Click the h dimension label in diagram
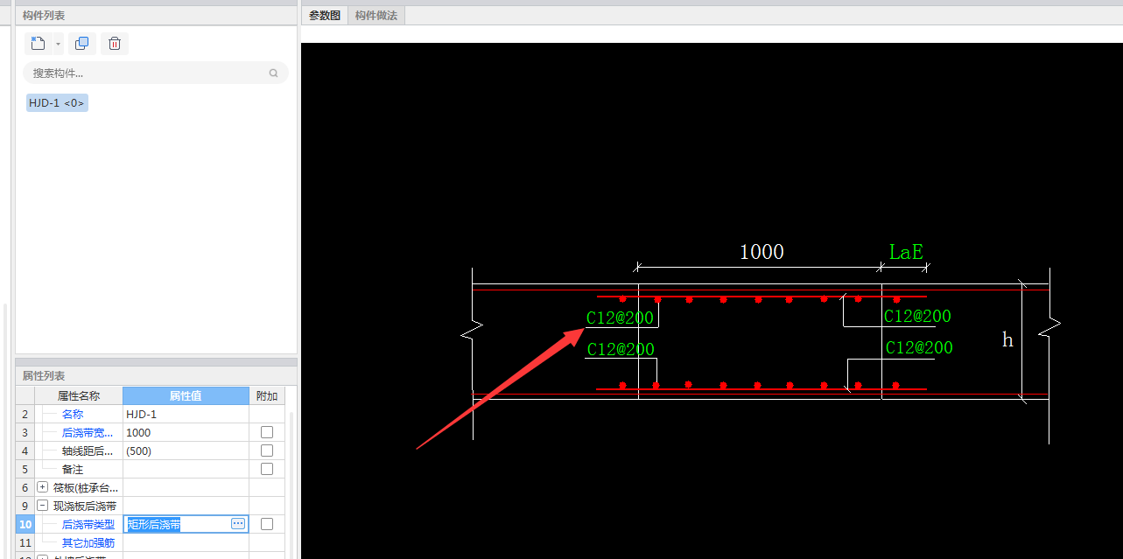The image size is (1123, 559). [1007, 339]
